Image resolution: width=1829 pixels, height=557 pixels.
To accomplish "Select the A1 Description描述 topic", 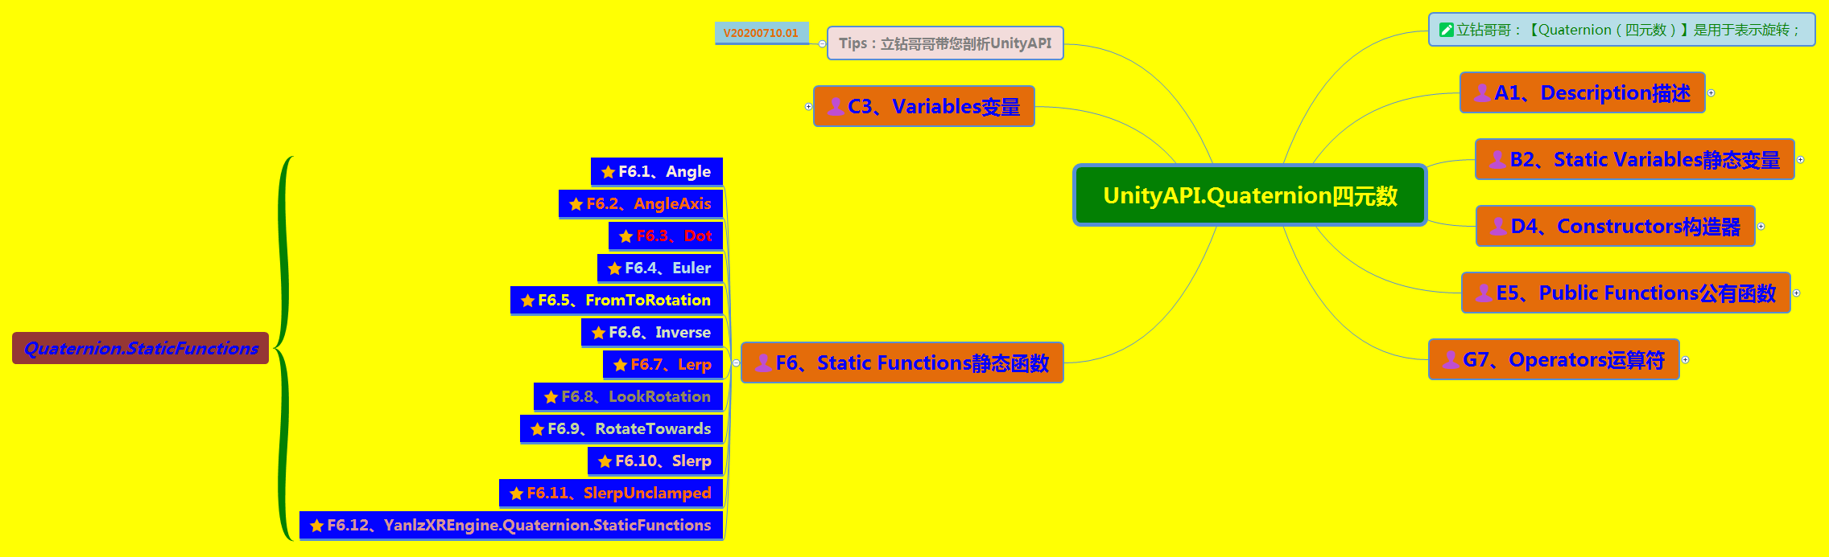I will click(1583, 92).
